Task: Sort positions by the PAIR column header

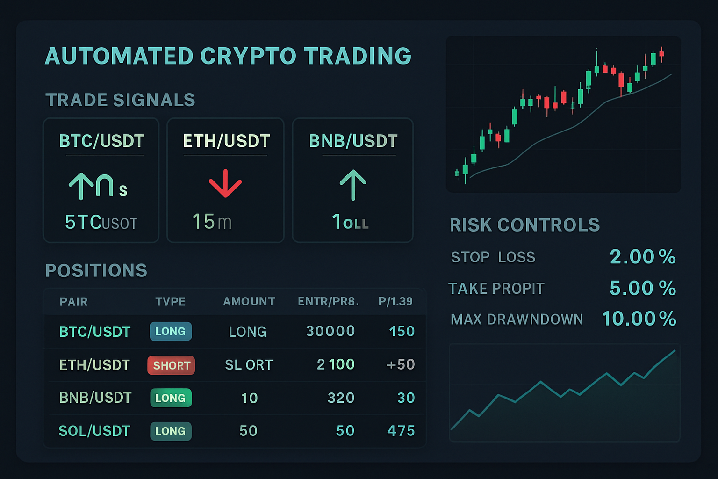Action: click(x=74, y=302)
